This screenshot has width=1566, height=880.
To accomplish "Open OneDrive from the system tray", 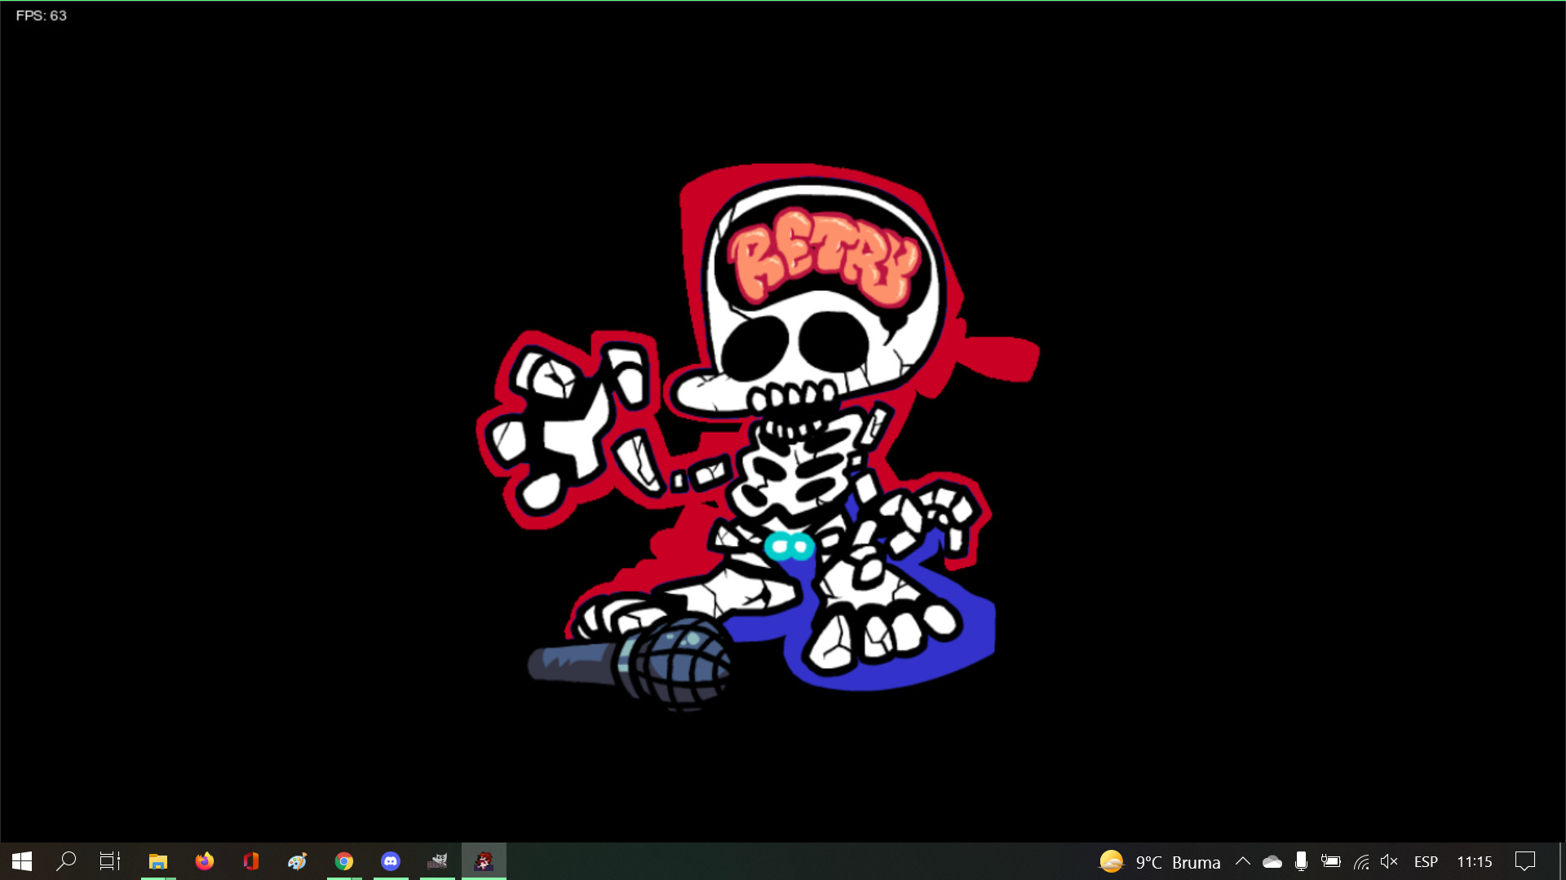I will [x=1272, y=861].
